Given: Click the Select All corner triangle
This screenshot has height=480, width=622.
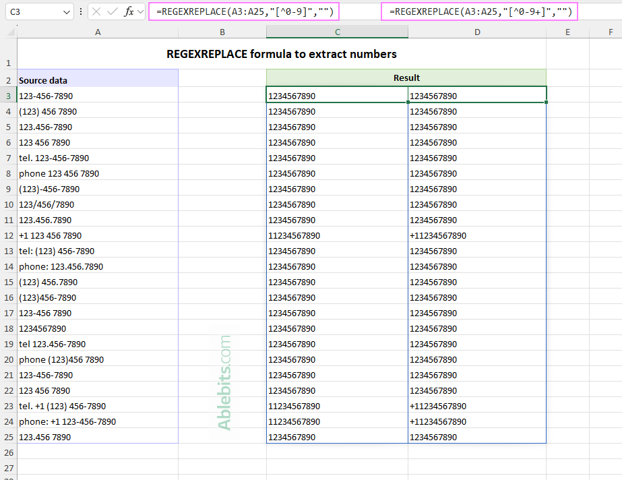Looking at the screenshot, I should coord(11,32).
